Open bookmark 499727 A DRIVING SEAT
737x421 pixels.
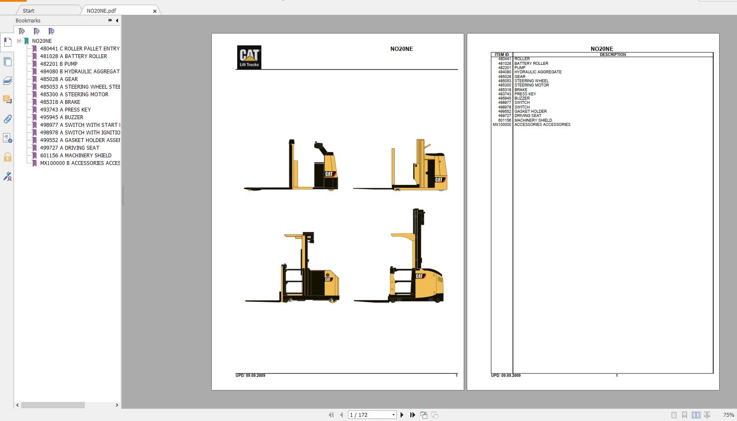(70, 148)
